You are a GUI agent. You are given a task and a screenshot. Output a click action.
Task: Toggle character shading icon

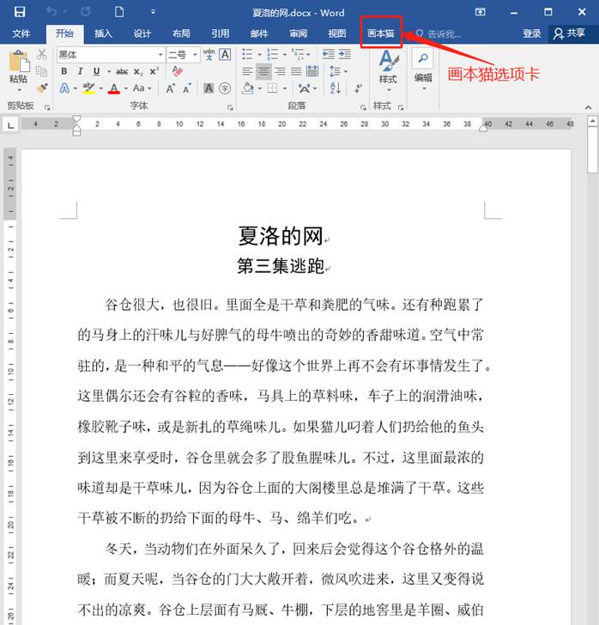[209, 88]
